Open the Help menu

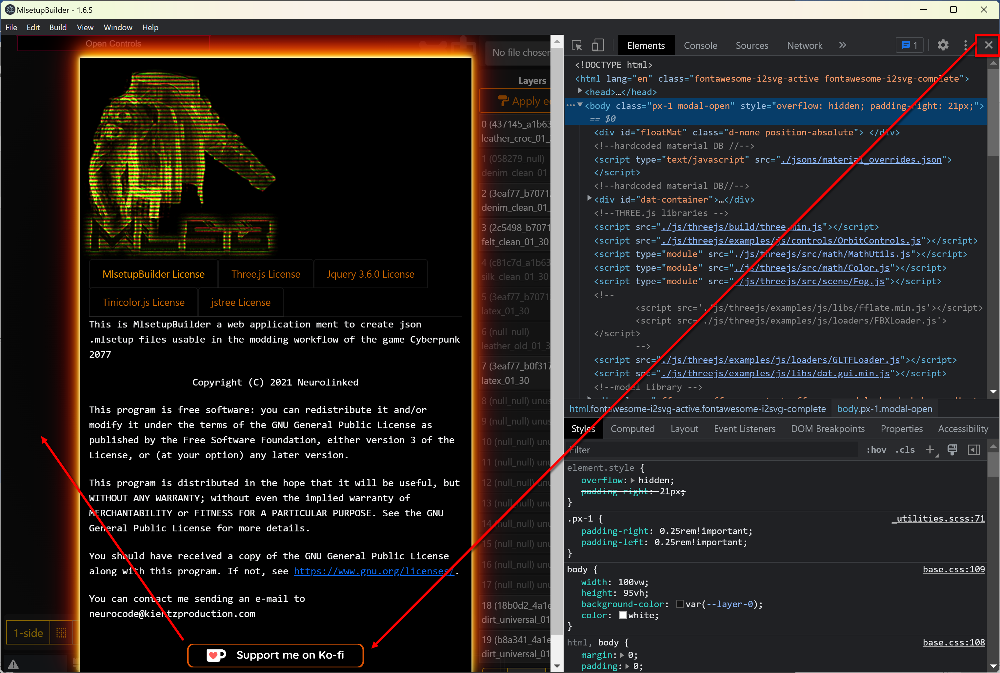tap(150, 27)
